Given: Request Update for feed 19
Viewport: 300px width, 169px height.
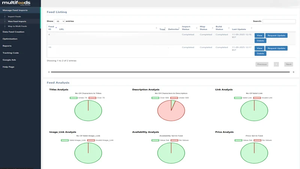Looking at the screenshot, I should click(276, 48).
